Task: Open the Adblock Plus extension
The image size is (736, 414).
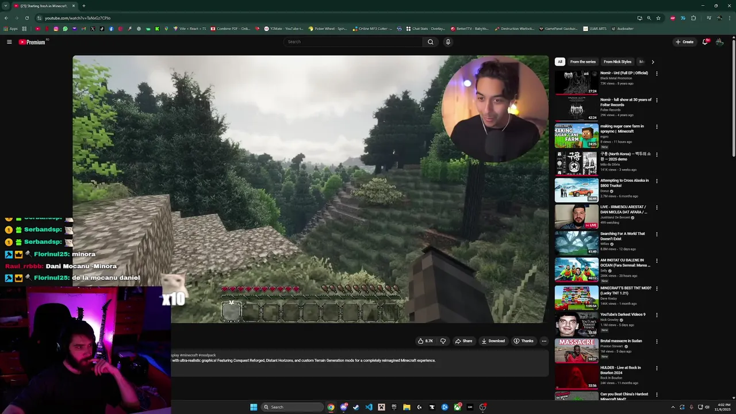Action: tap(673, 18)
